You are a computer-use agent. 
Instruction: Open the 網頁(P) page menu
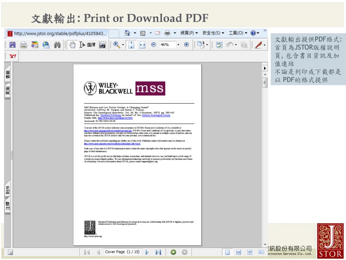[189, 33]
